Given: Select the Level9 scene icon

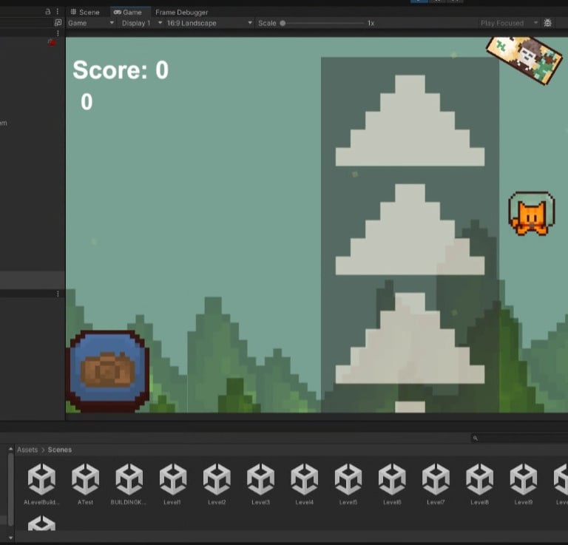Looking at the screenshot, I should pos(524,478).
